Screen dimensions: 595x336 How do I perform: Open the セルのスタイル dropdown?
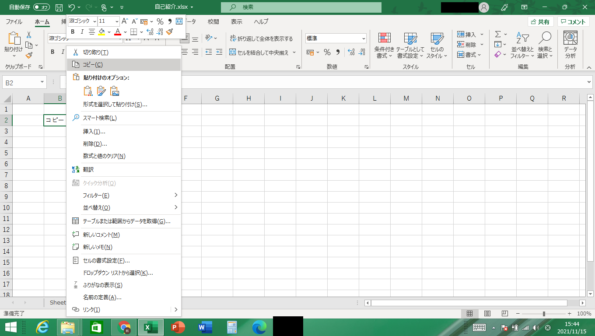pos(437,45)
